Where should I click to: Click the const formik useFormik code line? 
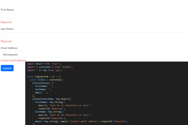click(47, 80)
